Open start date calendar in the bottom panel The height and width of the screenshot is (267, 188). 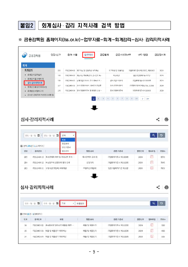(38, 203)
